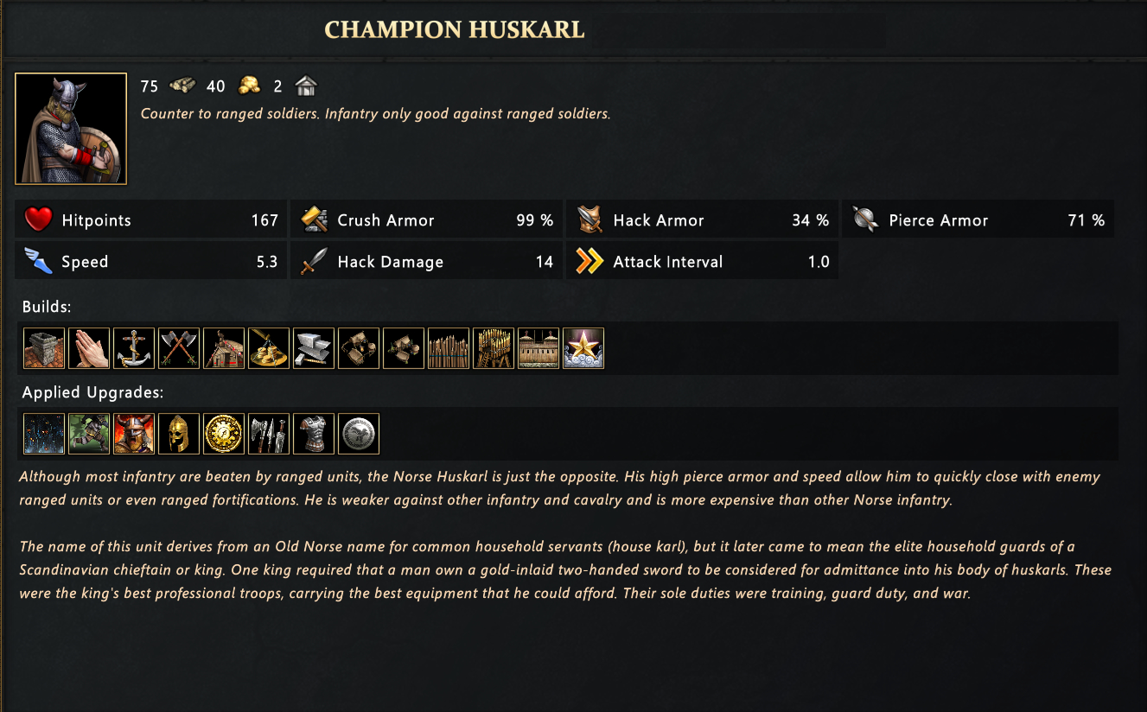
Task: Click the anvil and hammer build icon
Action: (314, 348)
